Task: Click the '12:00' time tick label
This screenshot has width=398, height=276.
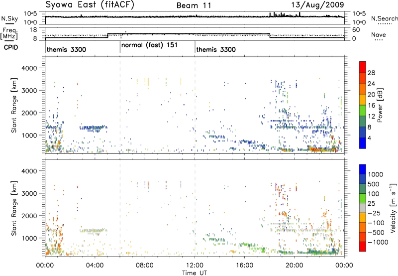Action: 195,266
